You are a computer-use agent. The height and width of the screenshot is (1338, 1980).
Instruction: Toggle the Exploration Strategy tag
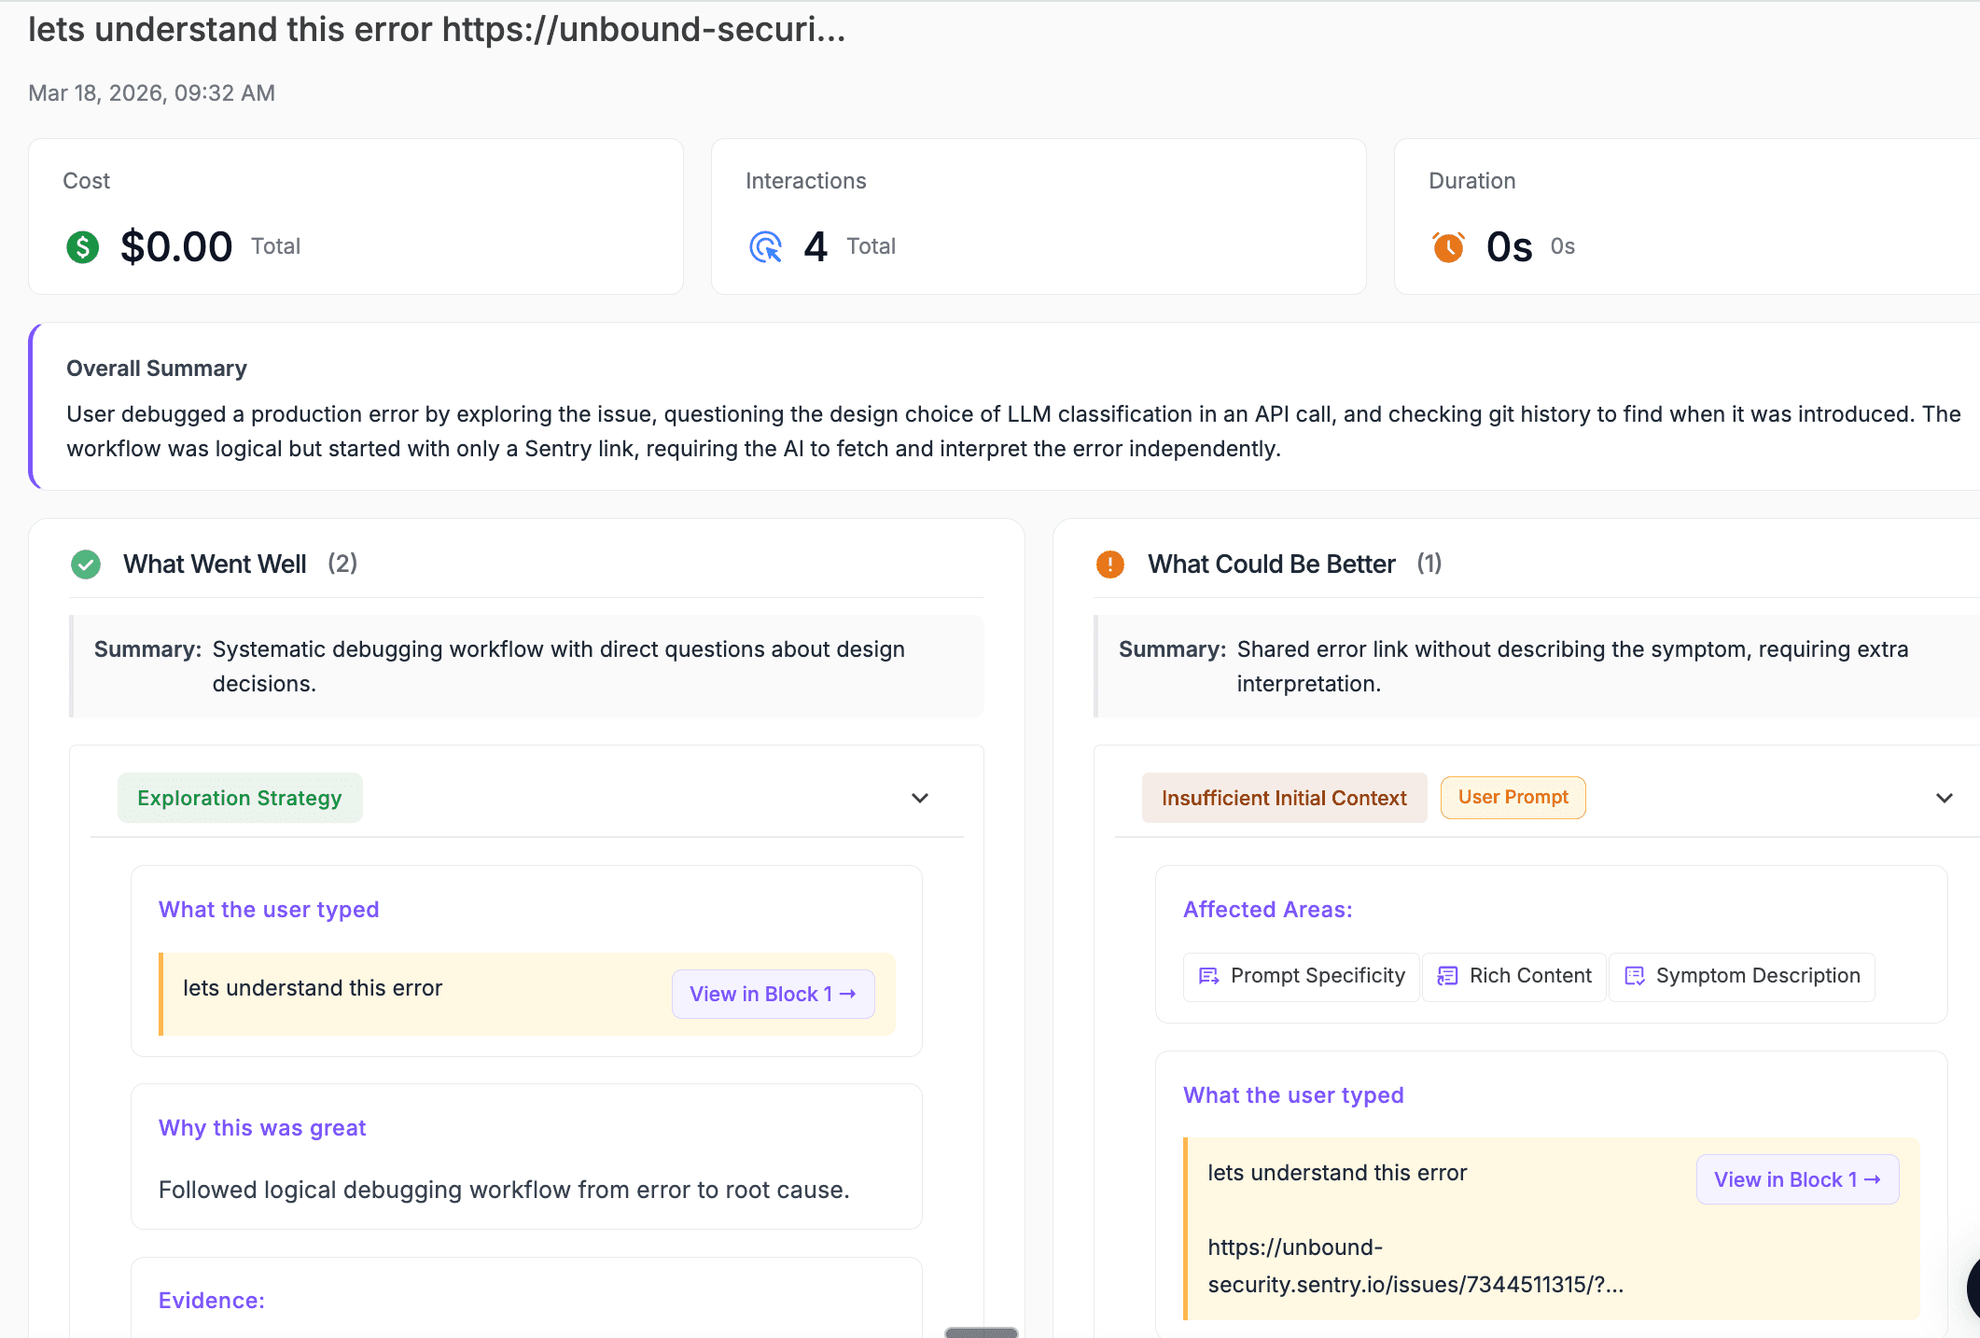pyautogui.click(x=239, y=797)
